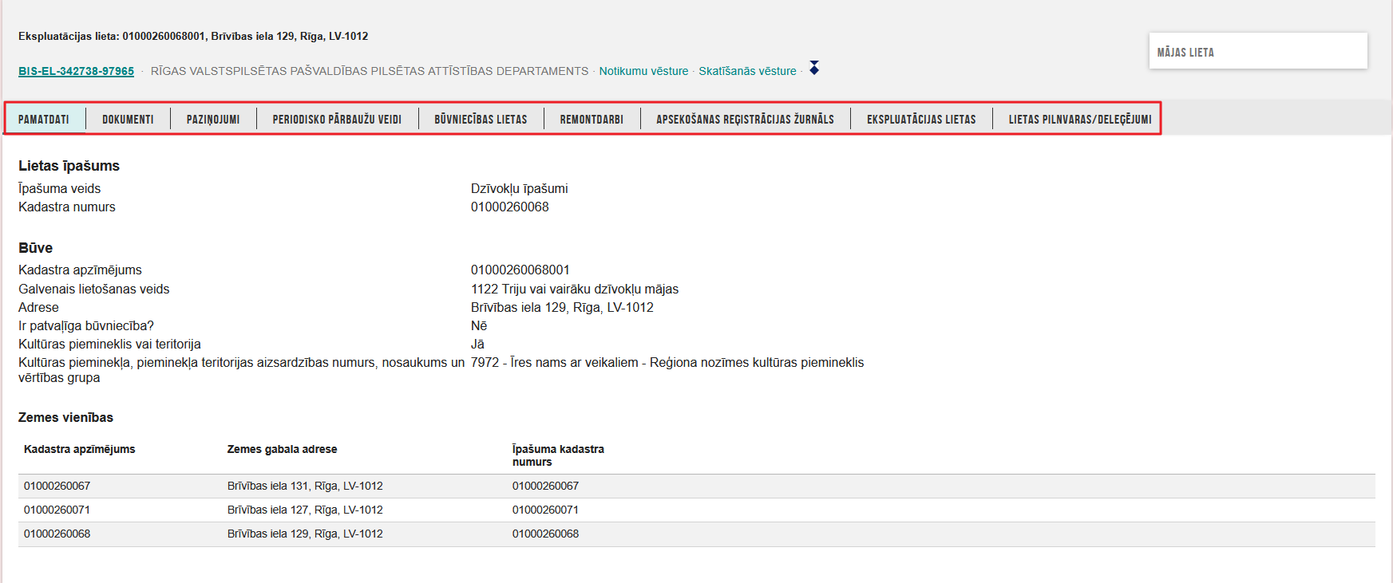Open the Ekspluatācijas lietas tab
This screenshot has height=583, width=1393.
click(921, 119)
